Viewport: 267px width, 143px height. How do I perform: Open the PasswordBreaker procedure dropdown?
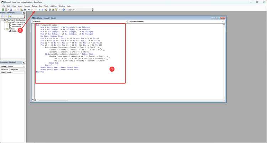click(222, 21)
